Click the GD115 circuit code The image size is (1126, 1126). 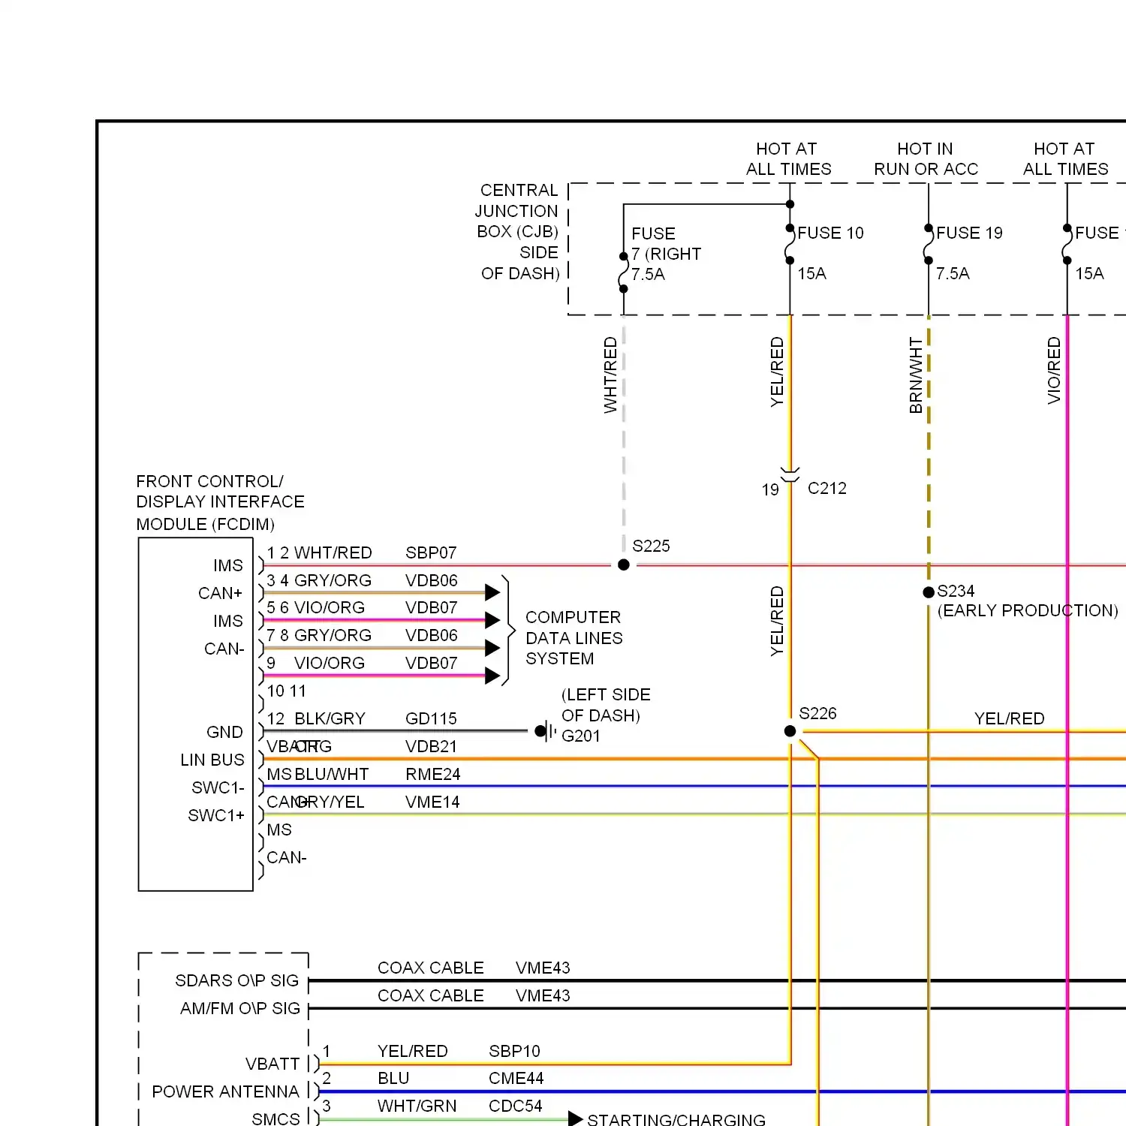431,718
